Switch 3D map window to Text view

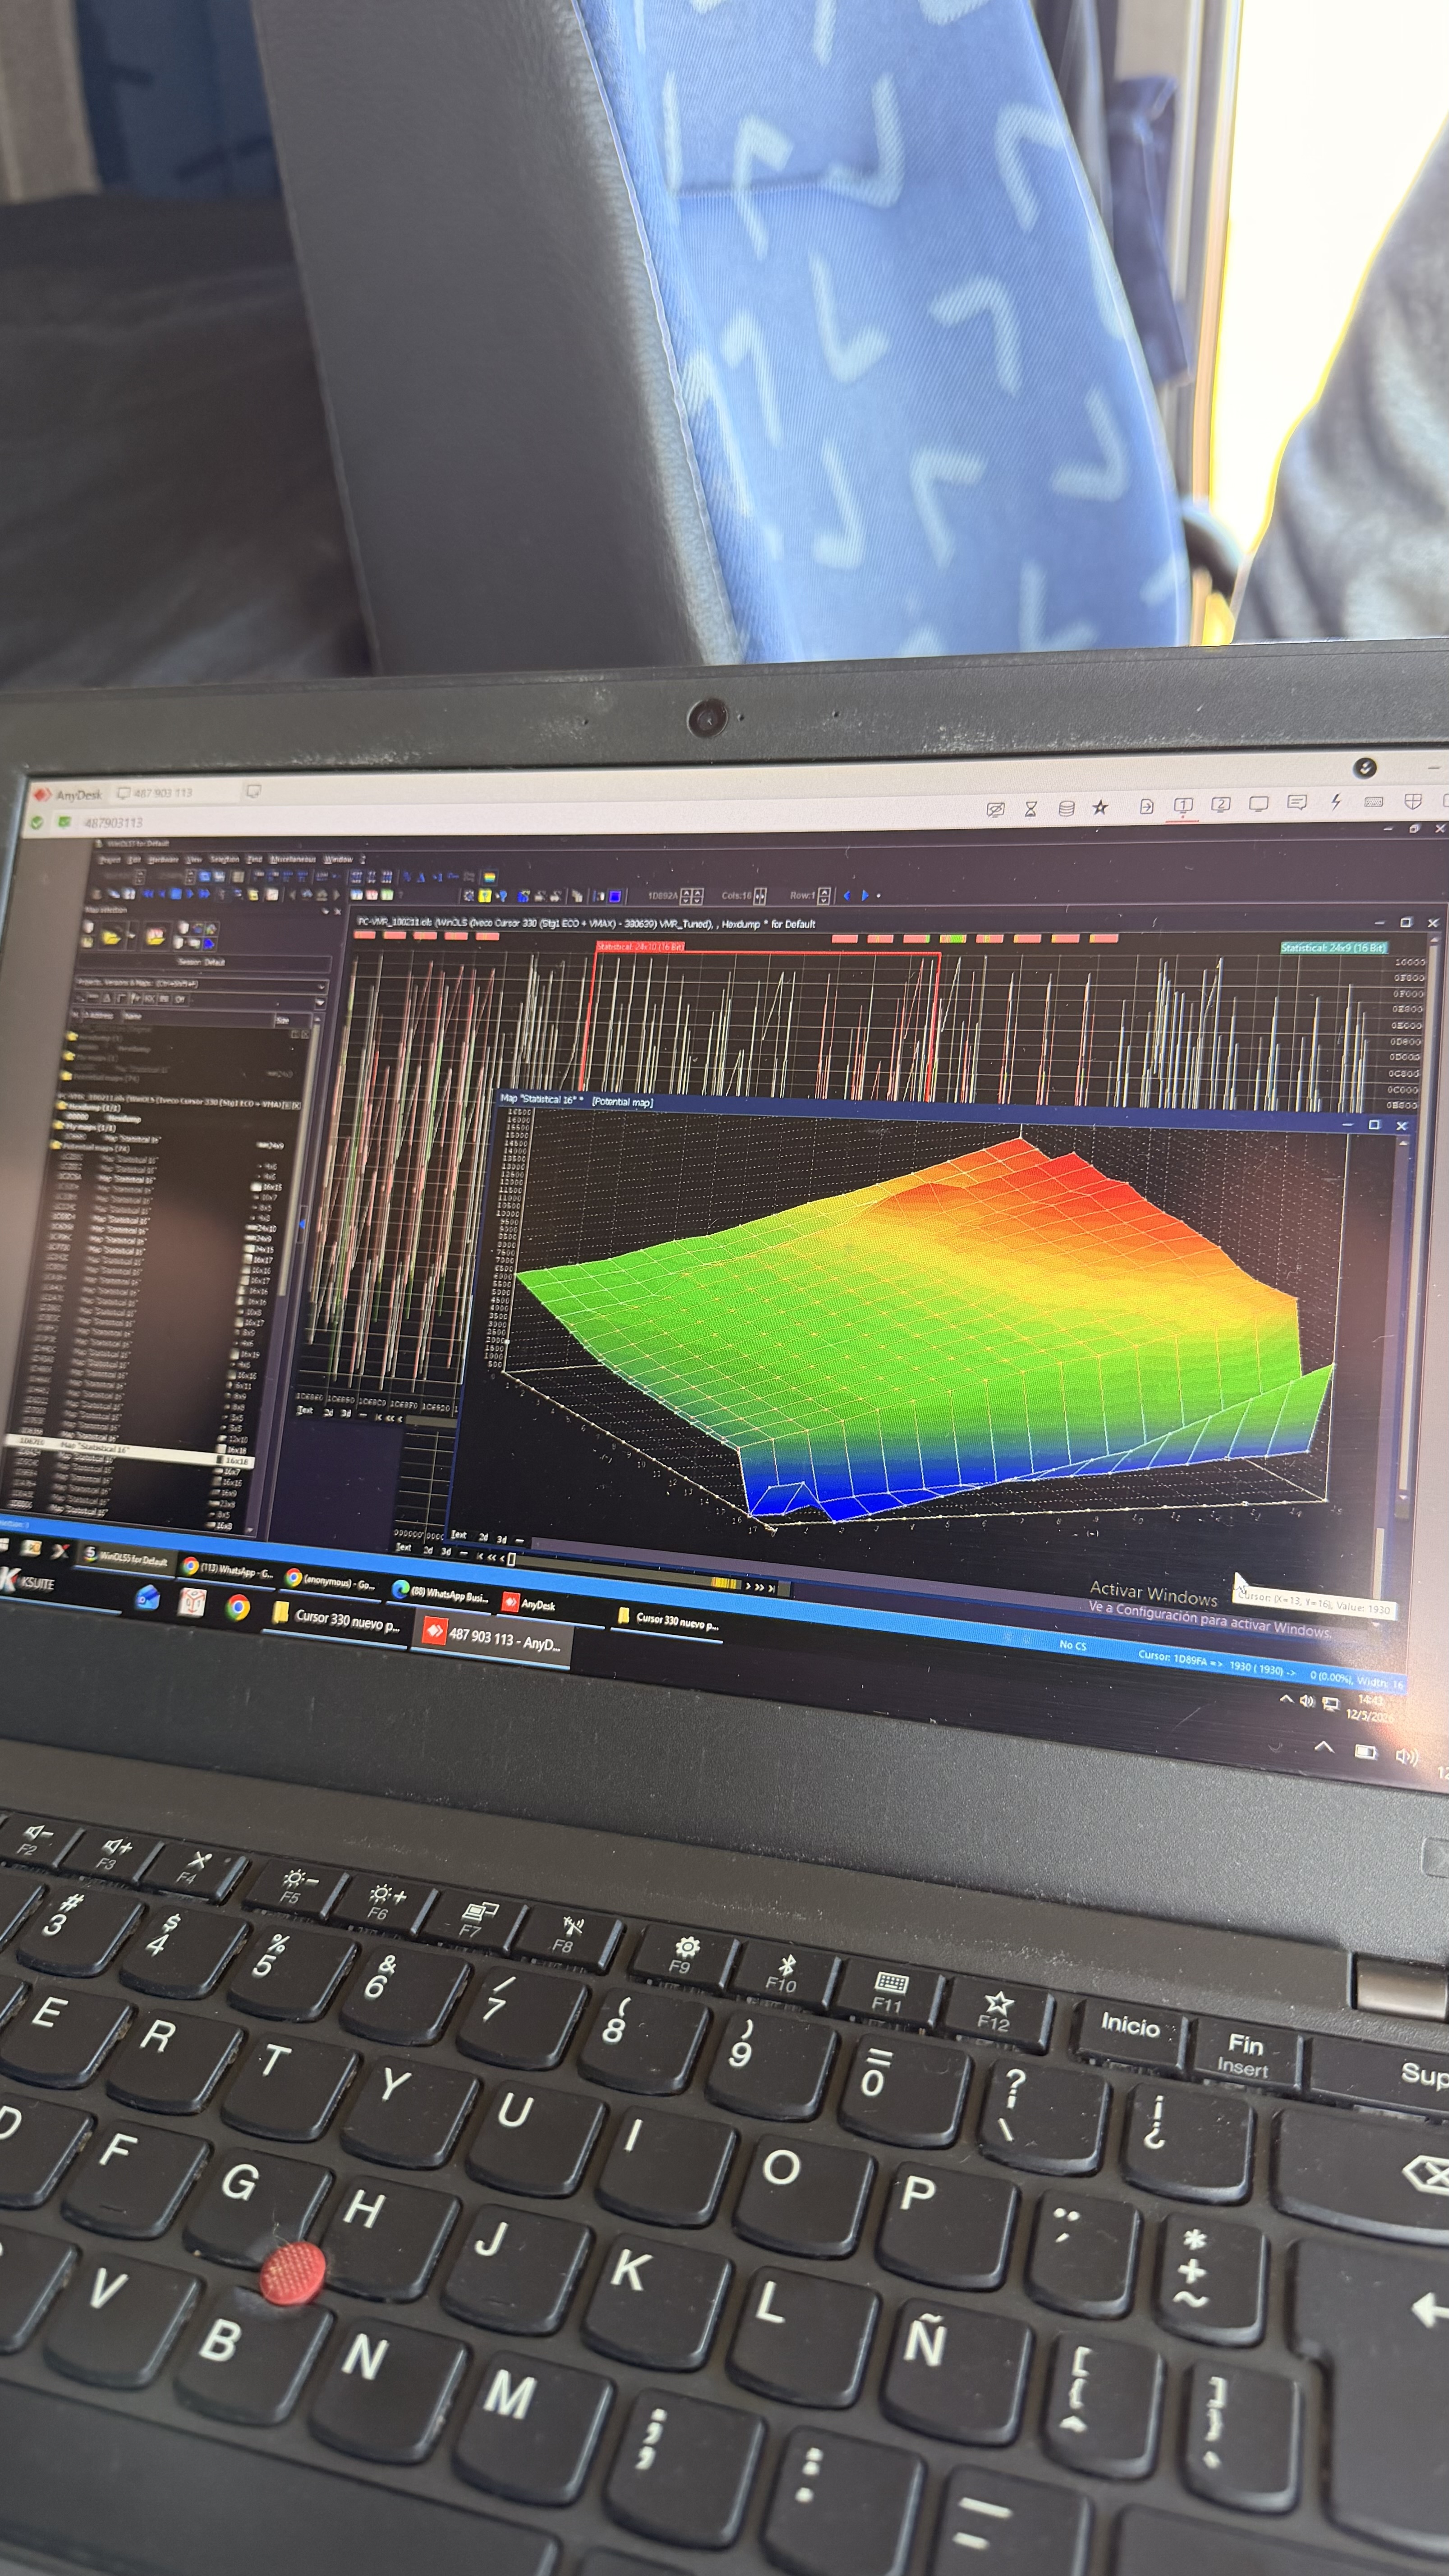[x=458, y=1535]
